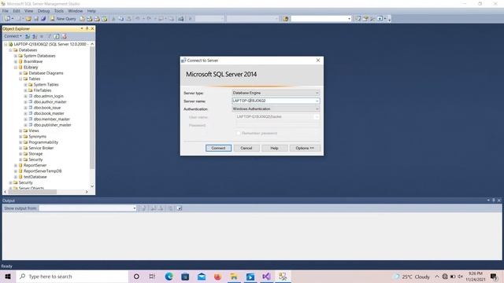This screenshot has height=283, width=504.
Task: Open the Server name dropdown arrow
Action: tap(317, 101)
